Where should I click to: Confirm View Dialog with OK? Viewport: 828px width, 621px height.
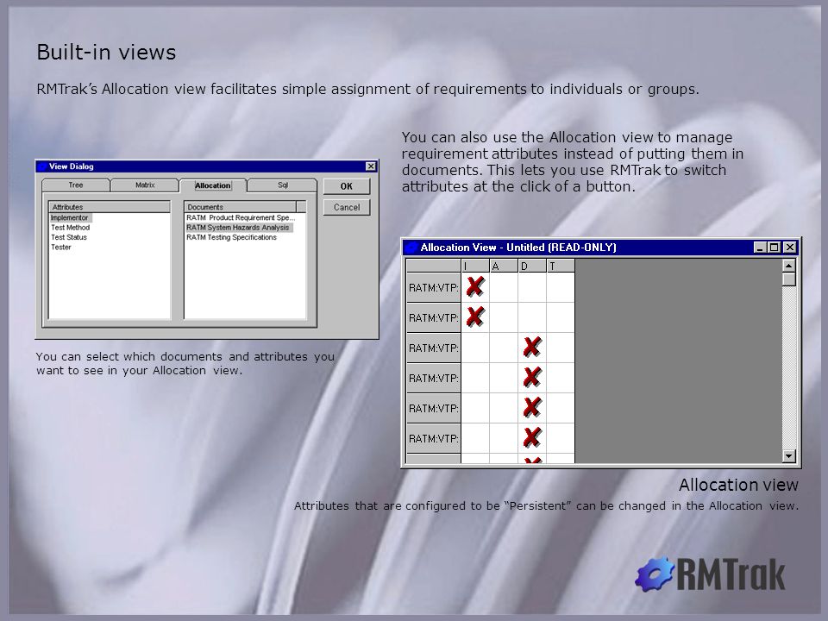pyautogui.click(x=347, y=186)
